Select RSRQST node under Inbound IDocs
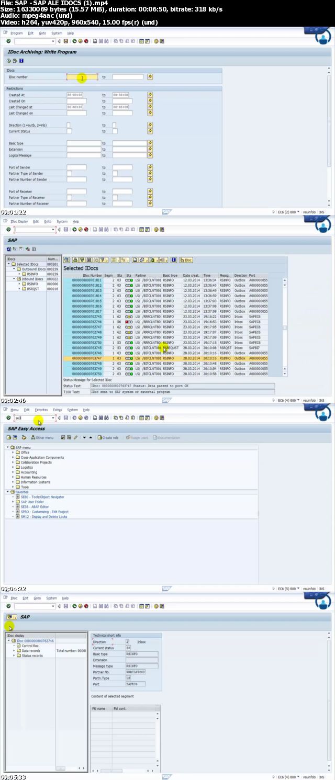Viewport: 335px width, 780px height. pyautogui.click(x=33, y=289)
